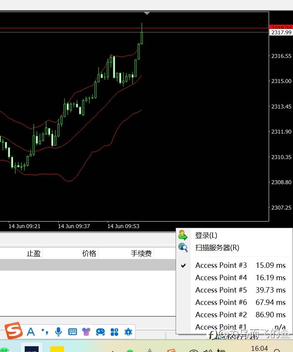Click the 价格 column header
Screen dimensions: 293x352
coord(89,254)
